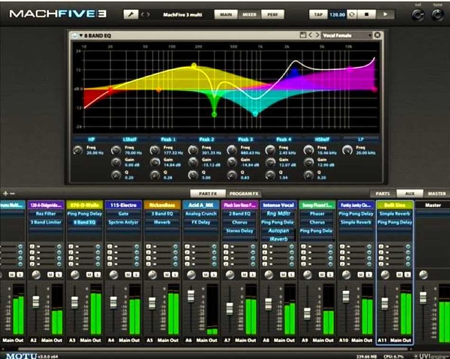Add a mixer item with the plus icon

click(x=5, y=193)
